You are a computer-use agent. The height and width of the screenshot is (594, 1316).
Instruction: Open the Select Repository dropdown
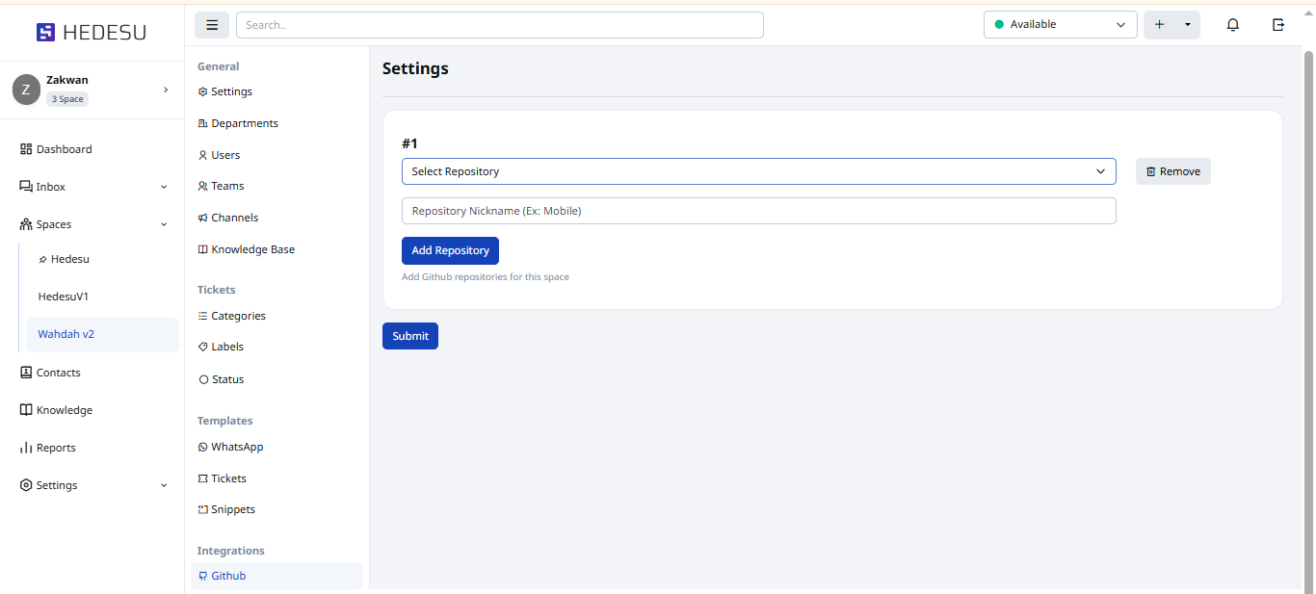[x=757, y=171]
